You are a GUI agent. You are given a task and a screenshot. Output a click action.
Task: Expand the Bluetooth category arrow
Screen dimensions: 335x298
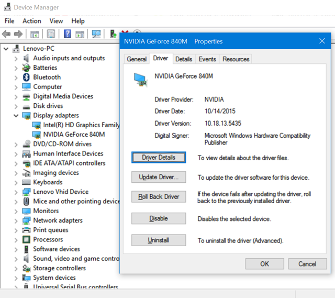tap(16, 78)
